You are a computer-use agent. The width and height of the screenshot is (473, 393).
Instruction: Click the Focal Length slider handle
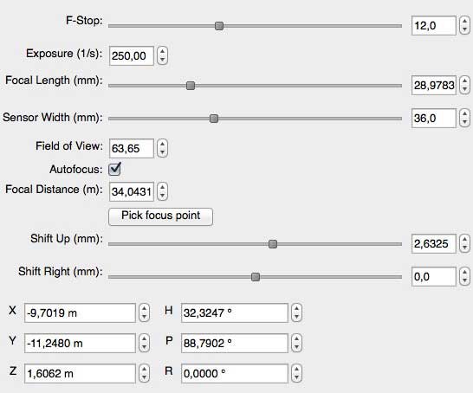pos(191,86)
